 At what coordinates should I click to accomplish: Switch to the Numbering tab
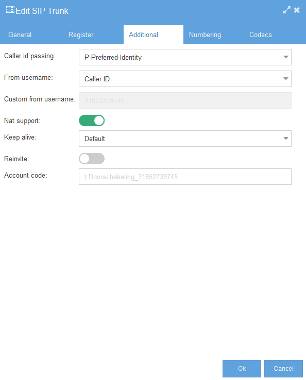(x=205, y=34)
